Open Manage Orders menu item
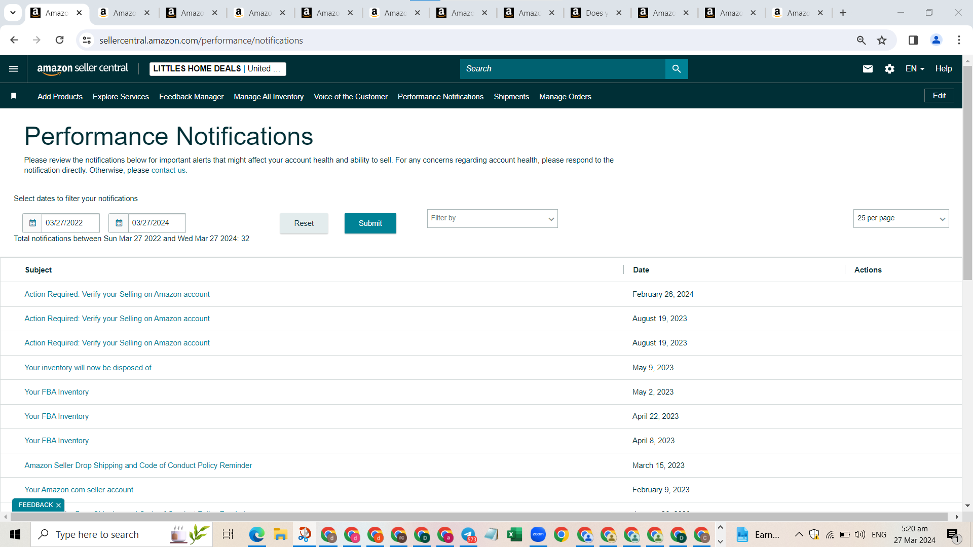The width and height of the screenshot is (973, 547). click(565, 96)
